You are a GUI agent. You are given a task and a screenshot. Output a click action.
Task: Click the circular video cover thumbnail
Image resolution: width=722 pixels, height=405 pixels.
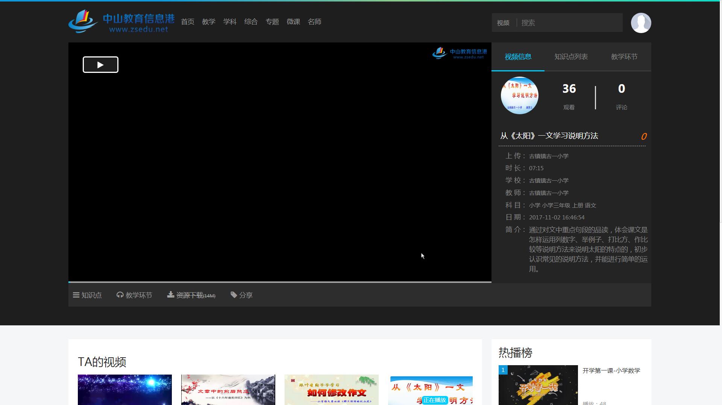[519, 95]
